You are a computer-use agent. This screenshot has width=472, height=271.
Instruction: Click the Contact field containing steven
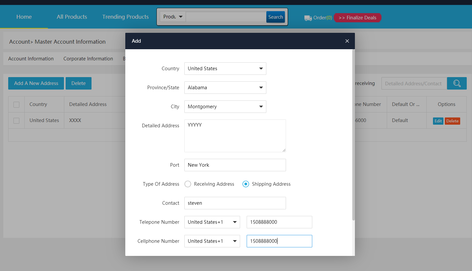click(235, 203)
